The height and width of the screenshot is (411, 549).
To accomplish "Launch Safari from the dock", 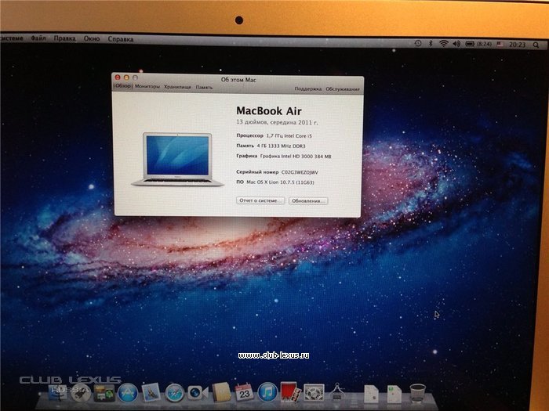I will [x=175, y=392].
